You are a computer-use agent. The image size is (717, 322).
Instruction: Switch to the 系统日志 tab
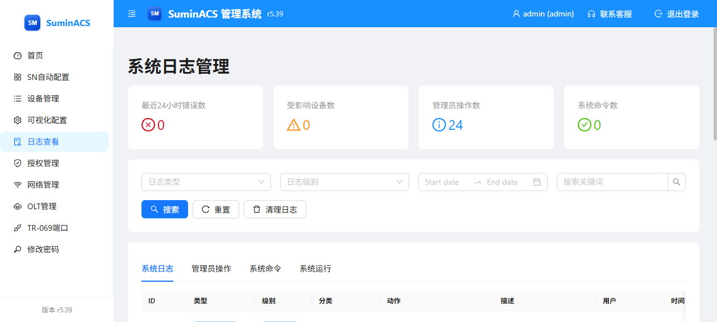tap(157, 269)
